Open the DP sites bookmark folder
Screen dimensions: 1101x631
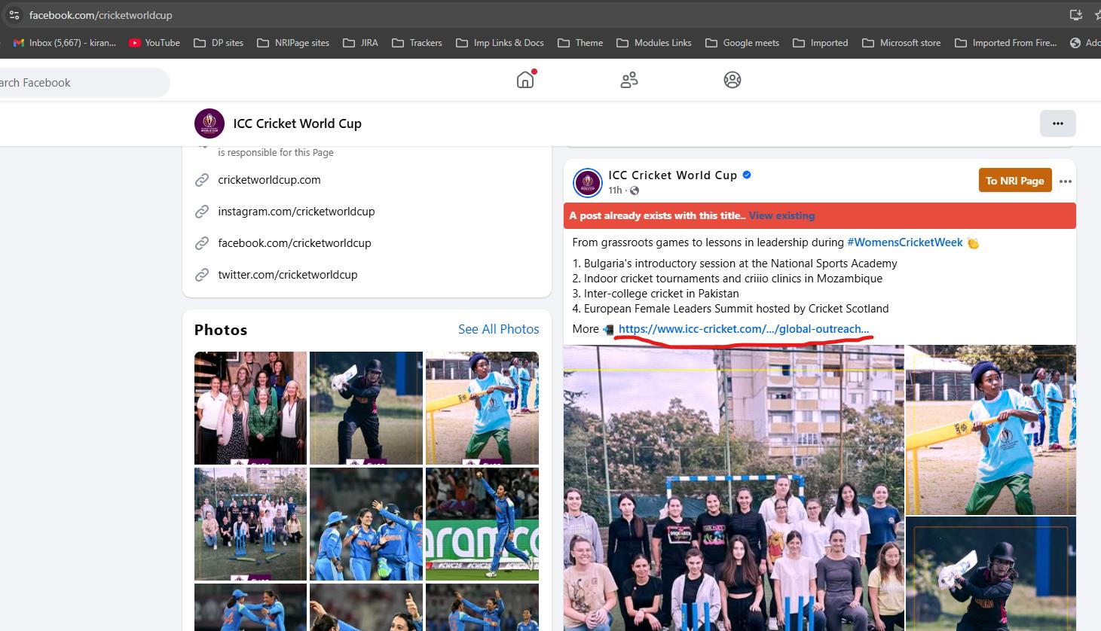219,43
